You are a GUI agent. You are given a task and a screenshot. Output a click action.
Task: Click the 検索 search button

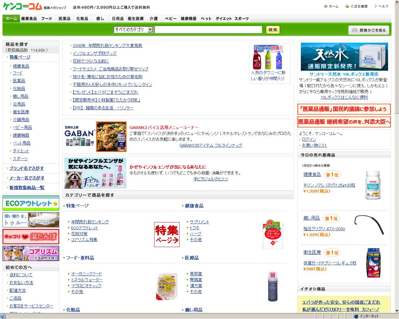pos(273,30)
